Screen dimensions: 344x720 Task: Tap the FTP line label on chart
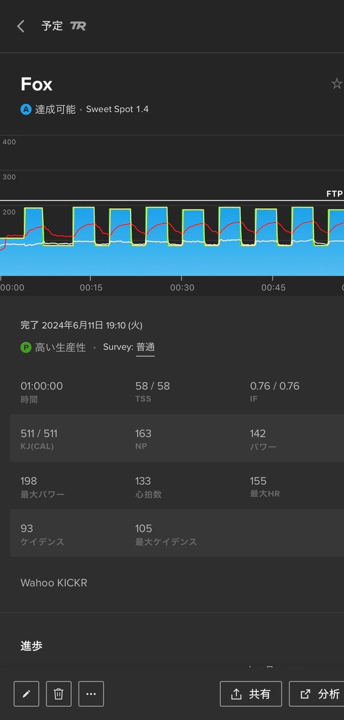point(334,194)
